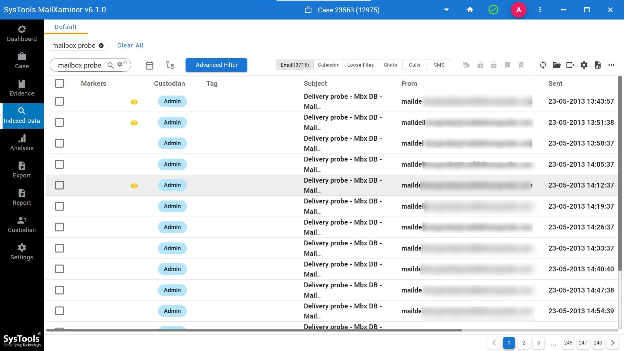Go to the next results page

click(x=613, y=343)
